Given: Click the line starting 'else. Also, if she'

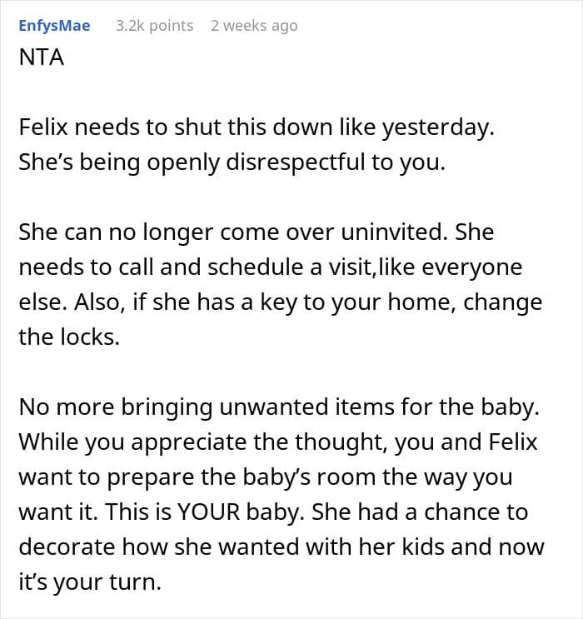Looking at the screenshot, I should [x=280, y=302].
